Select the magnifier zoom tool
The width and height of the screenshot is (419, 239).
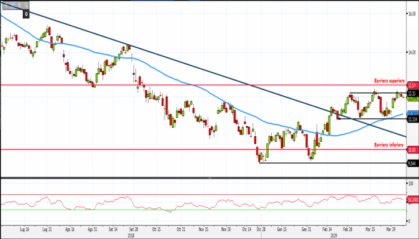(x=25, y=5)
